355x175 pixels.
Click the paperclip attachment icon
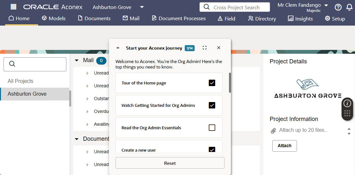[273, 131]
